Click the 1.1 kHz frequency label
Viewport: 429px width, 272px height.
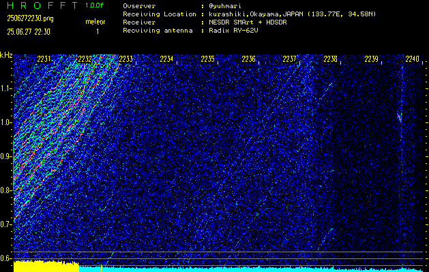(5, 89)
